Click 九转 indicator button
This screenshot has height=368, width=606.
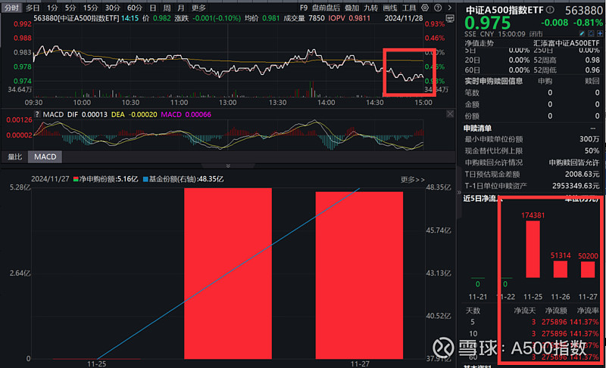click(371, 8)
